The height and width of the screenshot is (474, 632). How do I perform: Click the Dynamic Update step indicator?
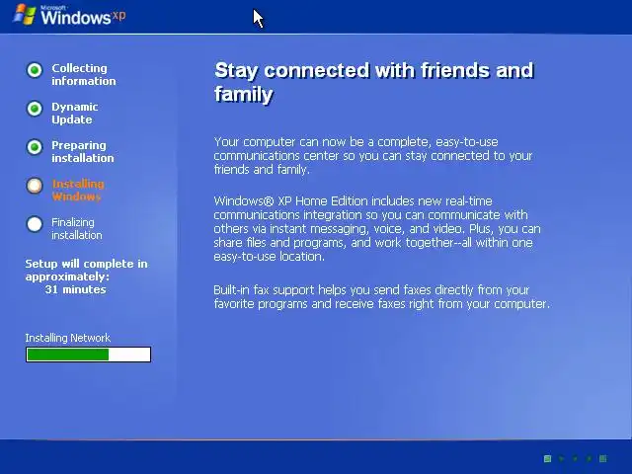[35, 109]
